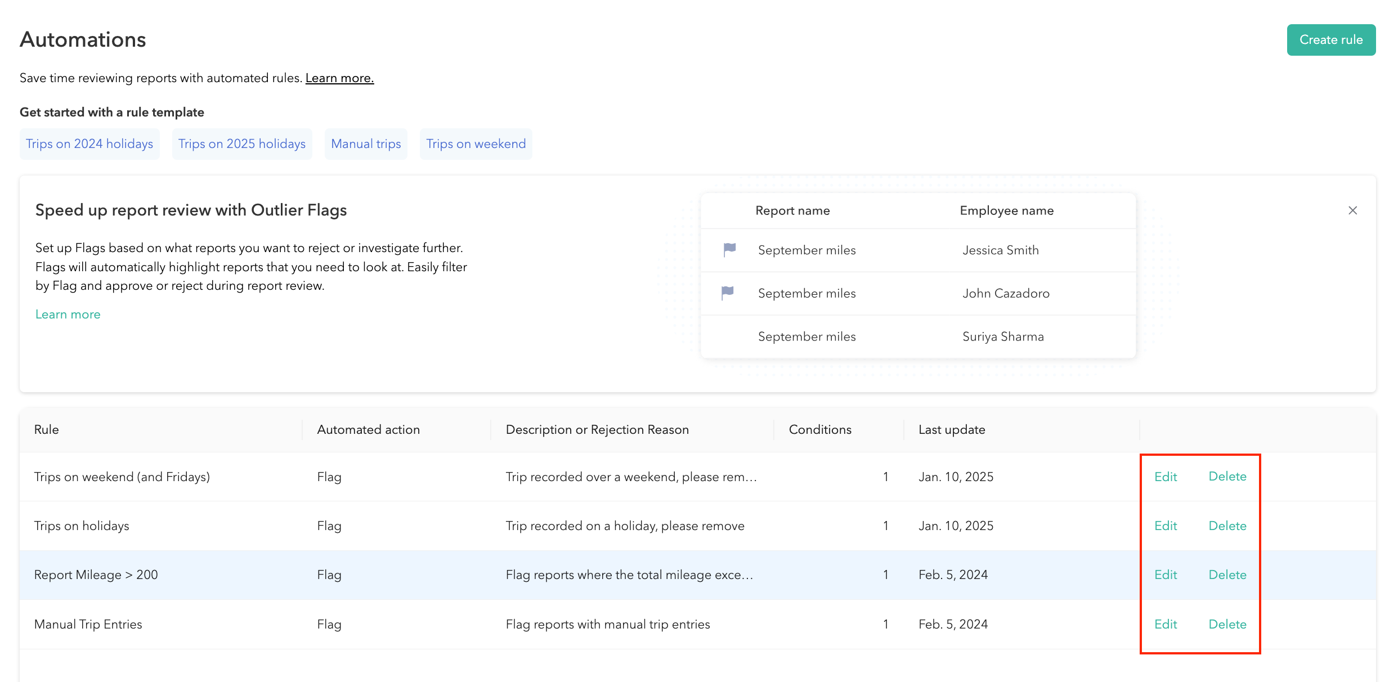Open the Learn more link under Automations
The image size is (1398, 682).
[339, 78]
